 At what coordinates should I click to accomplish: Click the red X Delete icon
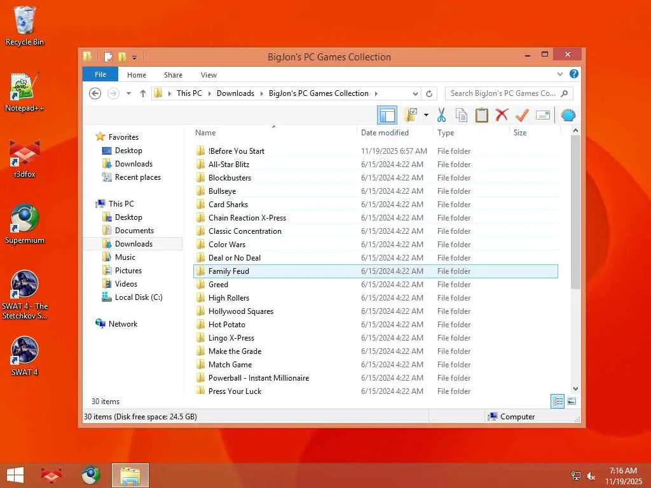(x=502, y=114)
